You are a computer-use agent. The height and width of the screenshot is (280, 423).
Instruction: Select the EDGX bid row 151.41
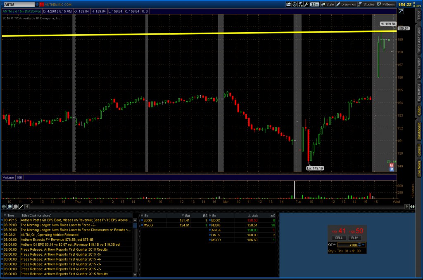(174, 221)
